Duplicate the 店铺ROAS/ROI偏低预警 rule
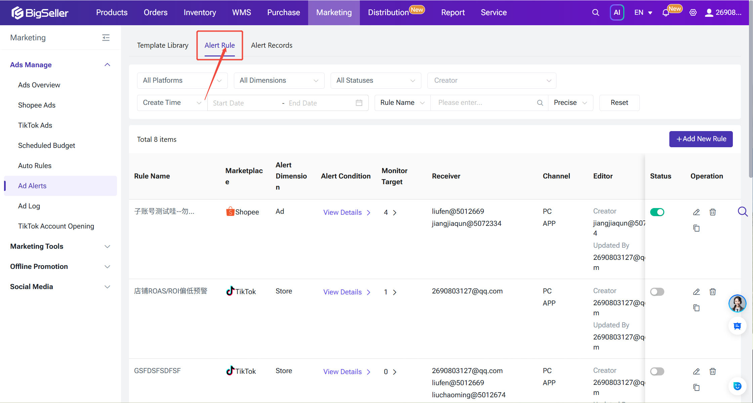Viewport: 753px width, 403px height. click(697, 308)
